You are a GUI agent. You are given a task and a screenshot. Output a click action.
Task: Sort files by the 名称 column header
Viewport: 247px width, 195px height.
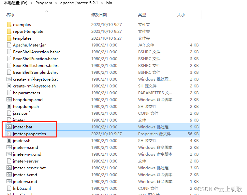coord(10,15)
